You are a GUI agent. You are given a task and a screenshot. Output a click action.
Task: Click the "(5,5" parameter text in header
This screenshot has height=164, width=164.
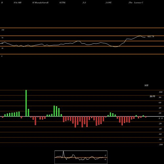click(x=84, y=3)
